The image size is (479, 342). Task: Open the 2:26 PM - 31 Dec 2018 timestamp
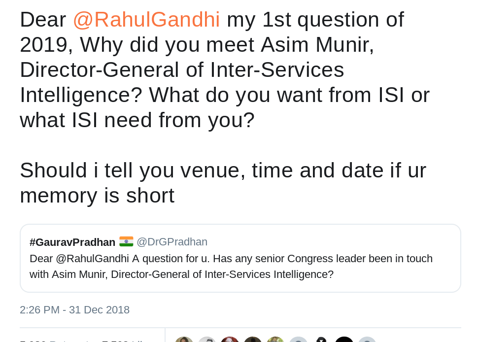[x=74, y=310]
